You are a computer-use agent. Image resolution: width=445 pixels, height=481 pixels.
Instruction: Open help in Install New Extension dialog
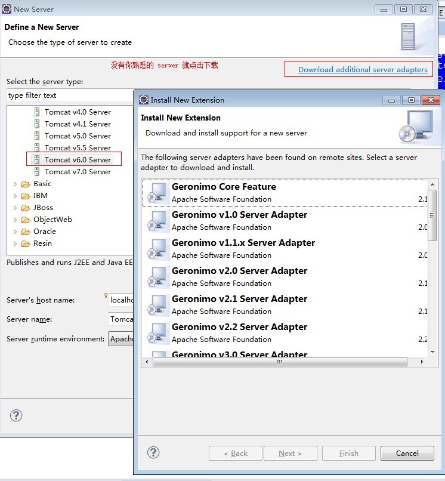(153, 452)
